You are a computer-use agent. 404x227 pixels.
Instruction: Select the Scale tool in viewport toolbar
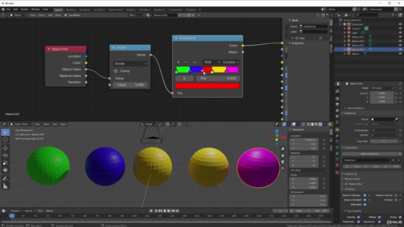pos(6,163)
